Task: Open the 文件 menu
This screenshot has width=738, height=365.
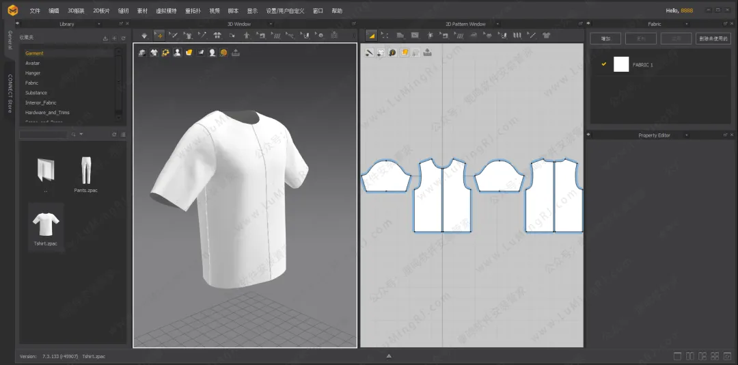Action: (35, 11)
